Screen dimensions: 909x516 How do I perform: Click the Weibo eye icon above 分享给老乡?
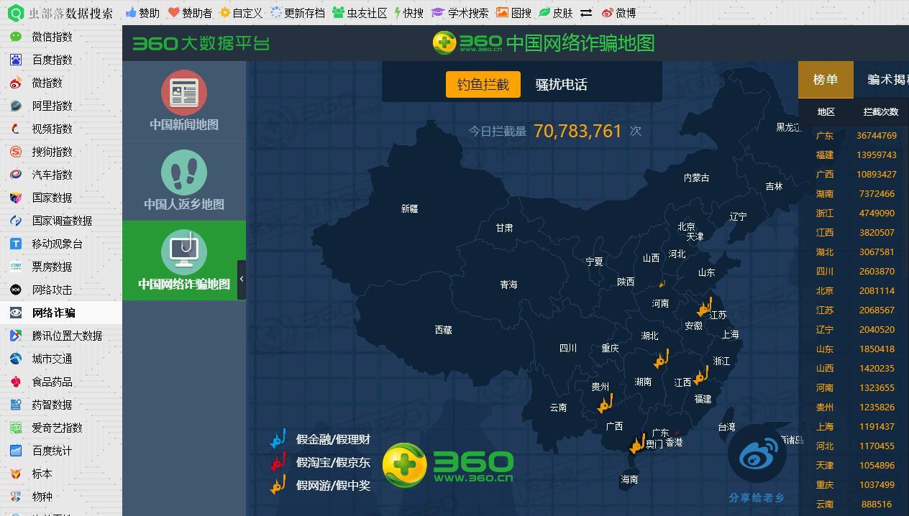tap(757, 454)
